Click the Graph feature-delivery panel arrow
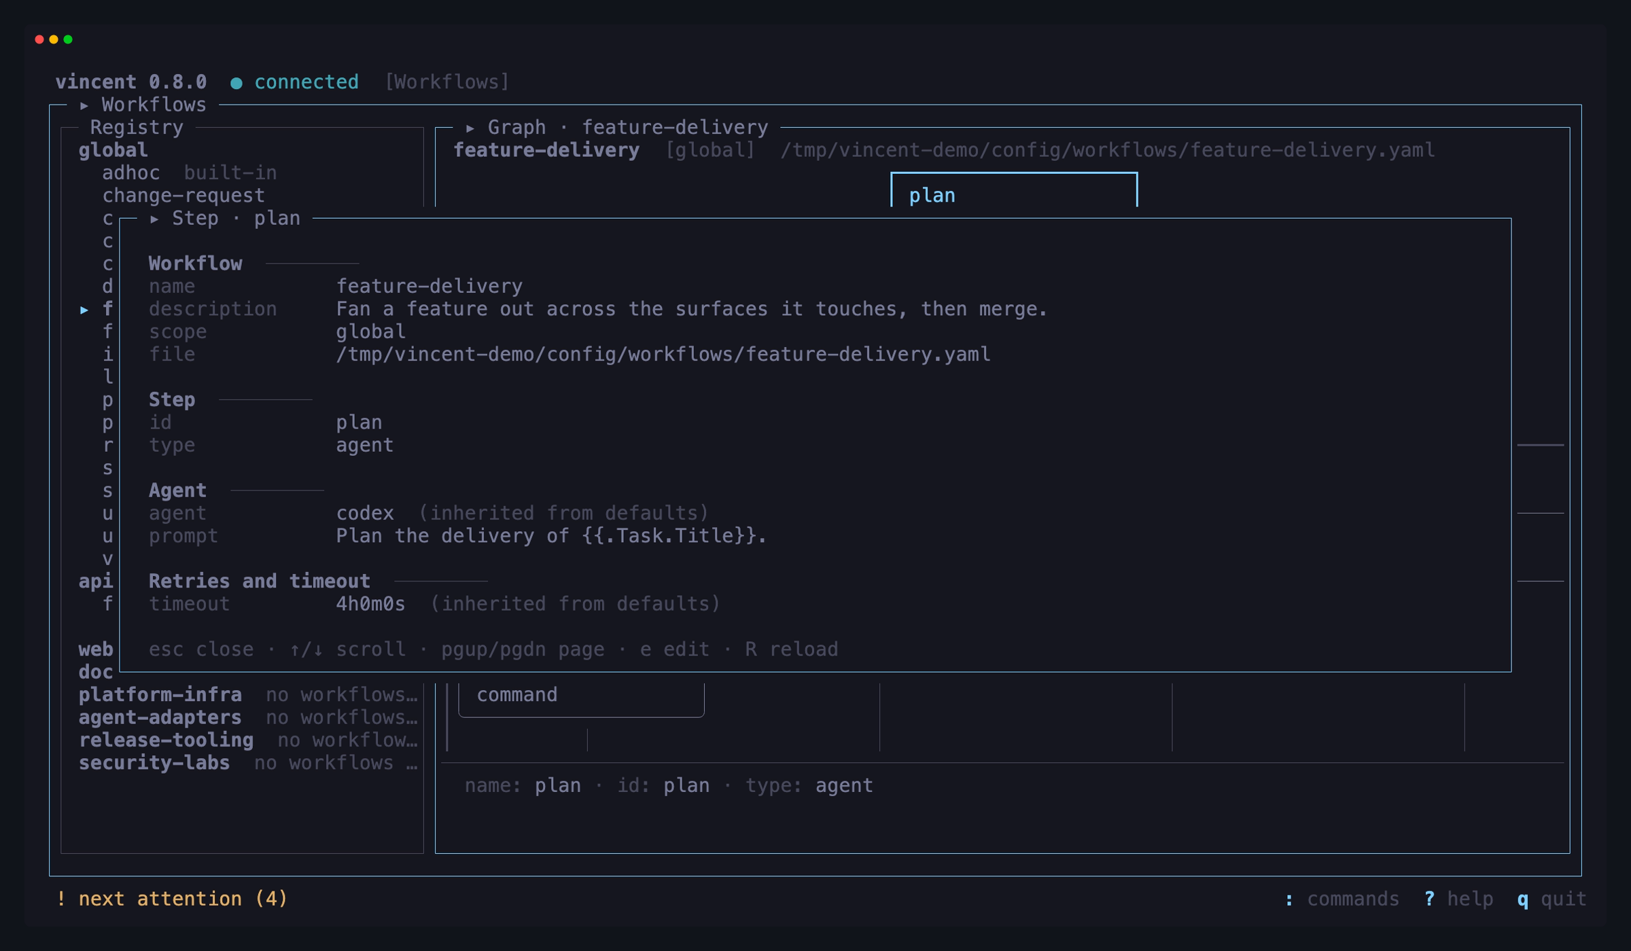1631x951 pixels. [x=470, y=128]
